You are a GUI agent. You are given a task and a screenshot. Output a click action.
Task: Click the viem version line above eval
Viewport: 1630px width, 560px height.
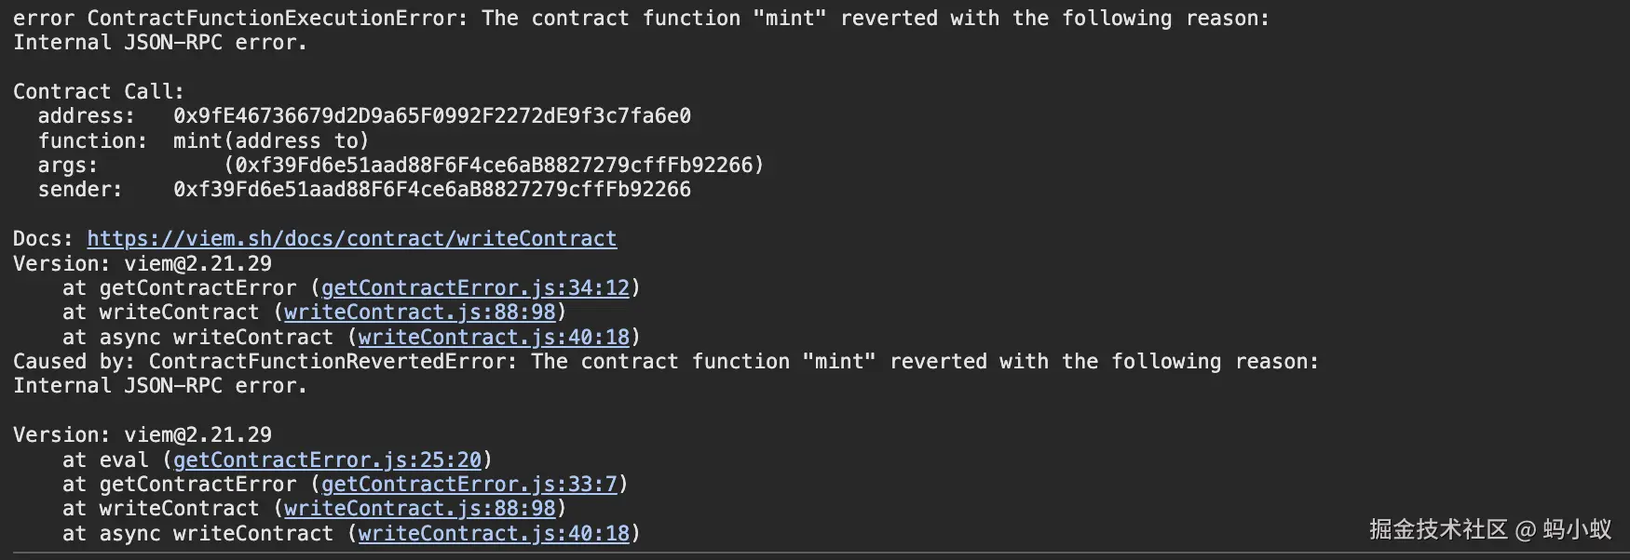coord(142,435)
